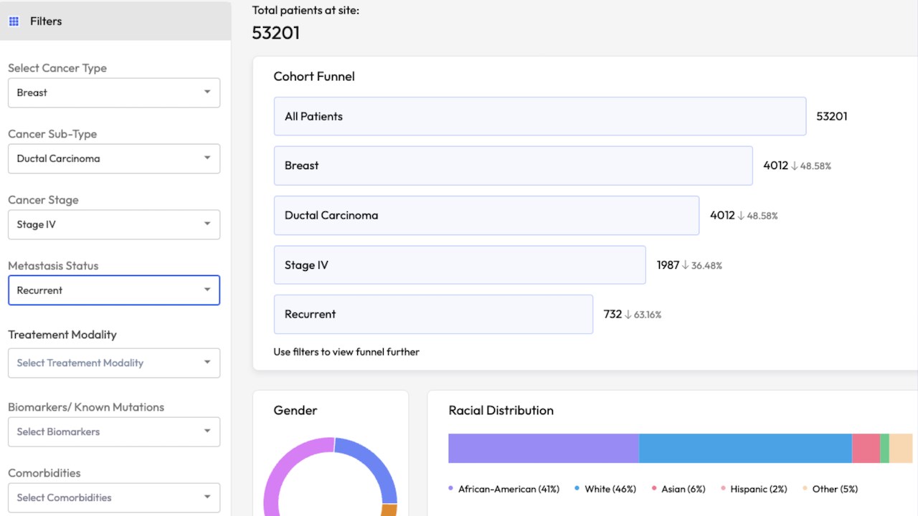Click the blue White bar segment

[x=744, y=448]
